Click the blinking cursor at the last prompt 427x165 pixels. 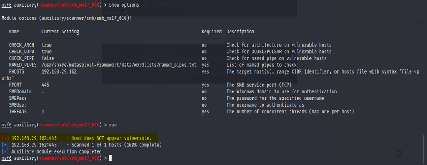pyautogui.click(x=110, y=158)
